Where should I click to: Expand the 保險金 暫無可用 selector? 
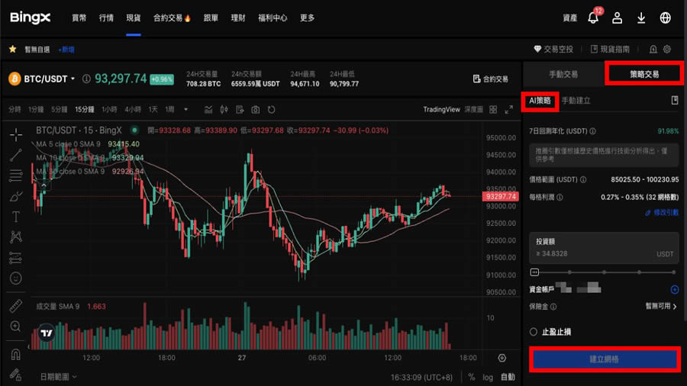click(x=661, y=306)
